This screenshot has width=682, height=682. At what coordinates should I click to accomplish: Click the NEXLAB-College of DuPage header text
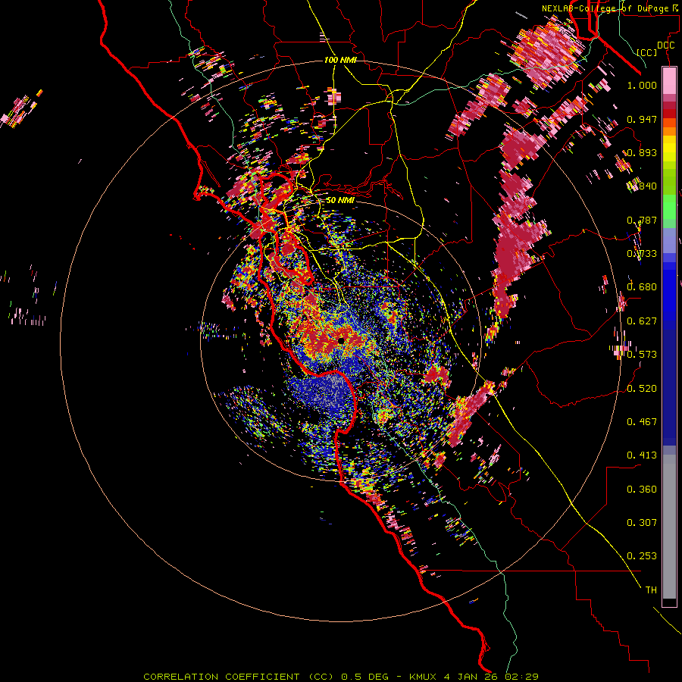[x=612, y=8]
